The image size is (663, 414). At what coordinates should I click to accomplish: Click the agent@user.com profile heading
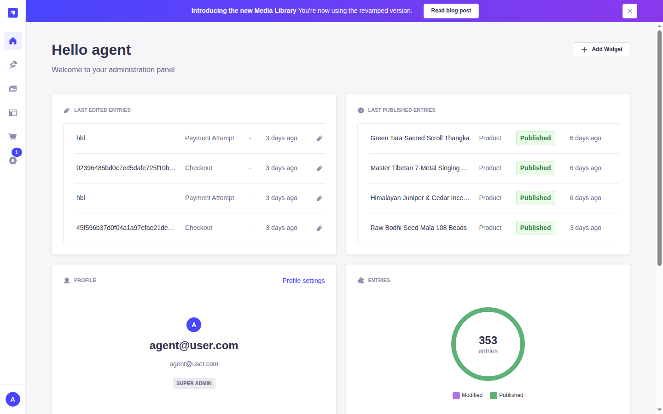[x=194, y=345]
